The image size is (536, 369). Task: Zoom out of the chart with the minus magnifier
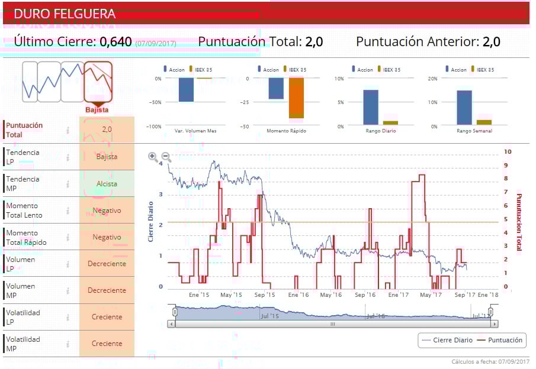click(x=166, y=157)
